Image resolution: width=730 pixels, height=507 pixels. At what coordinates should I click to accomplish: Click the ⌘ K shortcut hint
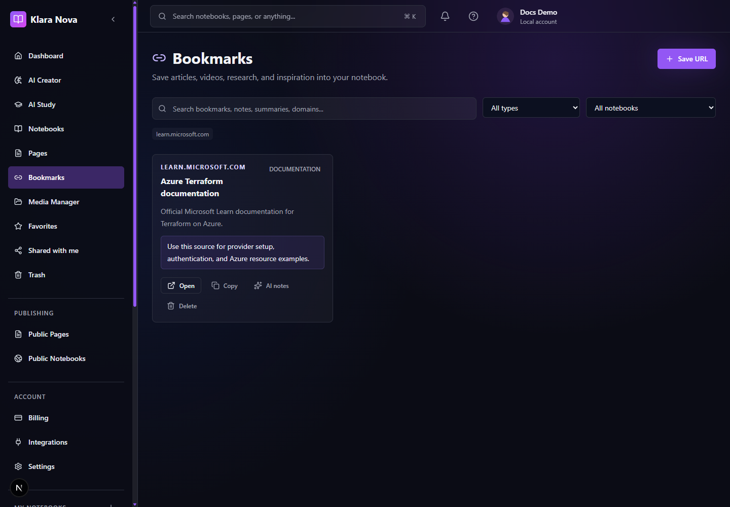tap(410, 16)
